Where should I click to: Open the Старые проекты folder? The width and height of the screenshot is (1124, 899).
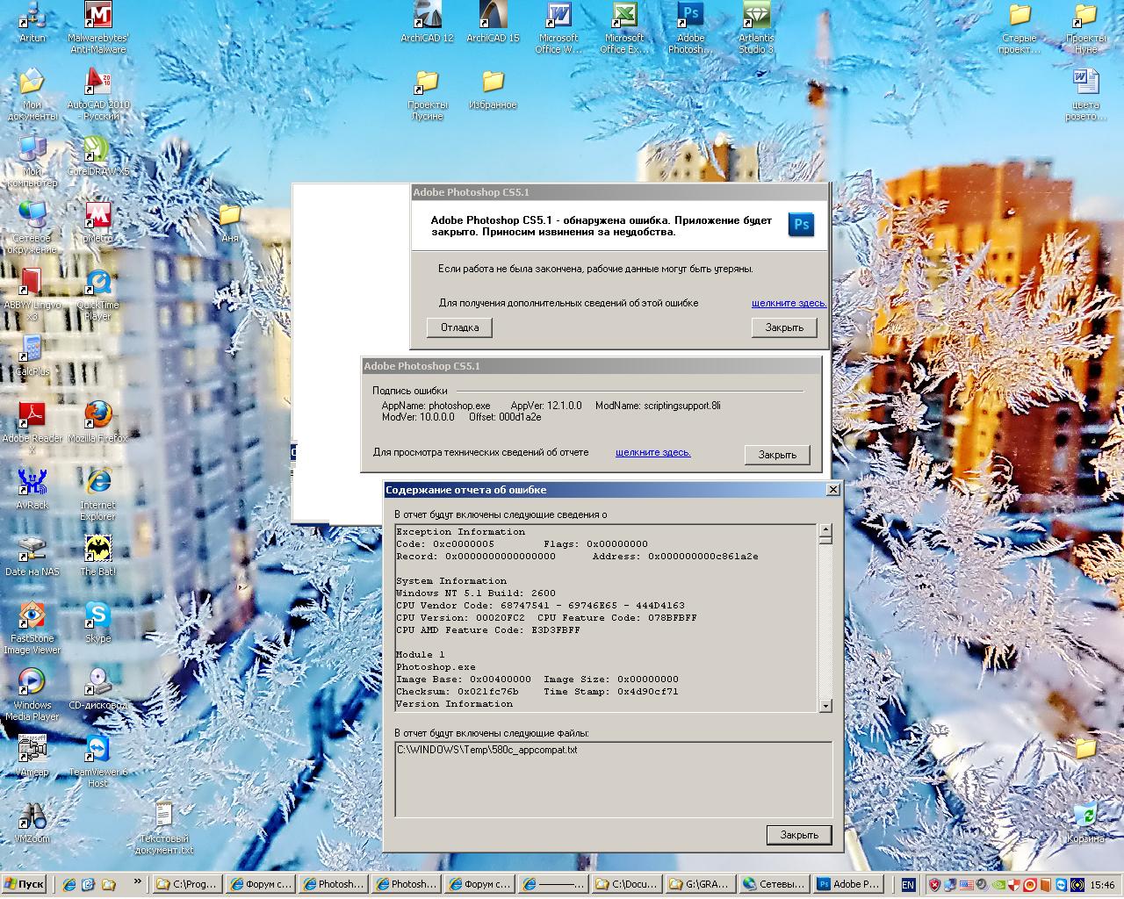1020,27
